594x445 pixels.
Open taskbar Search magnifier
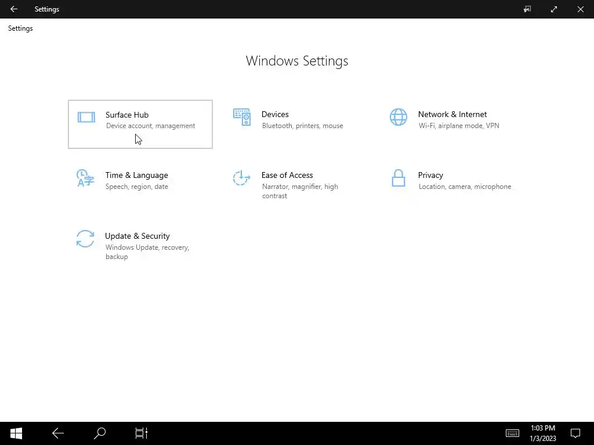tap(100, 433)
